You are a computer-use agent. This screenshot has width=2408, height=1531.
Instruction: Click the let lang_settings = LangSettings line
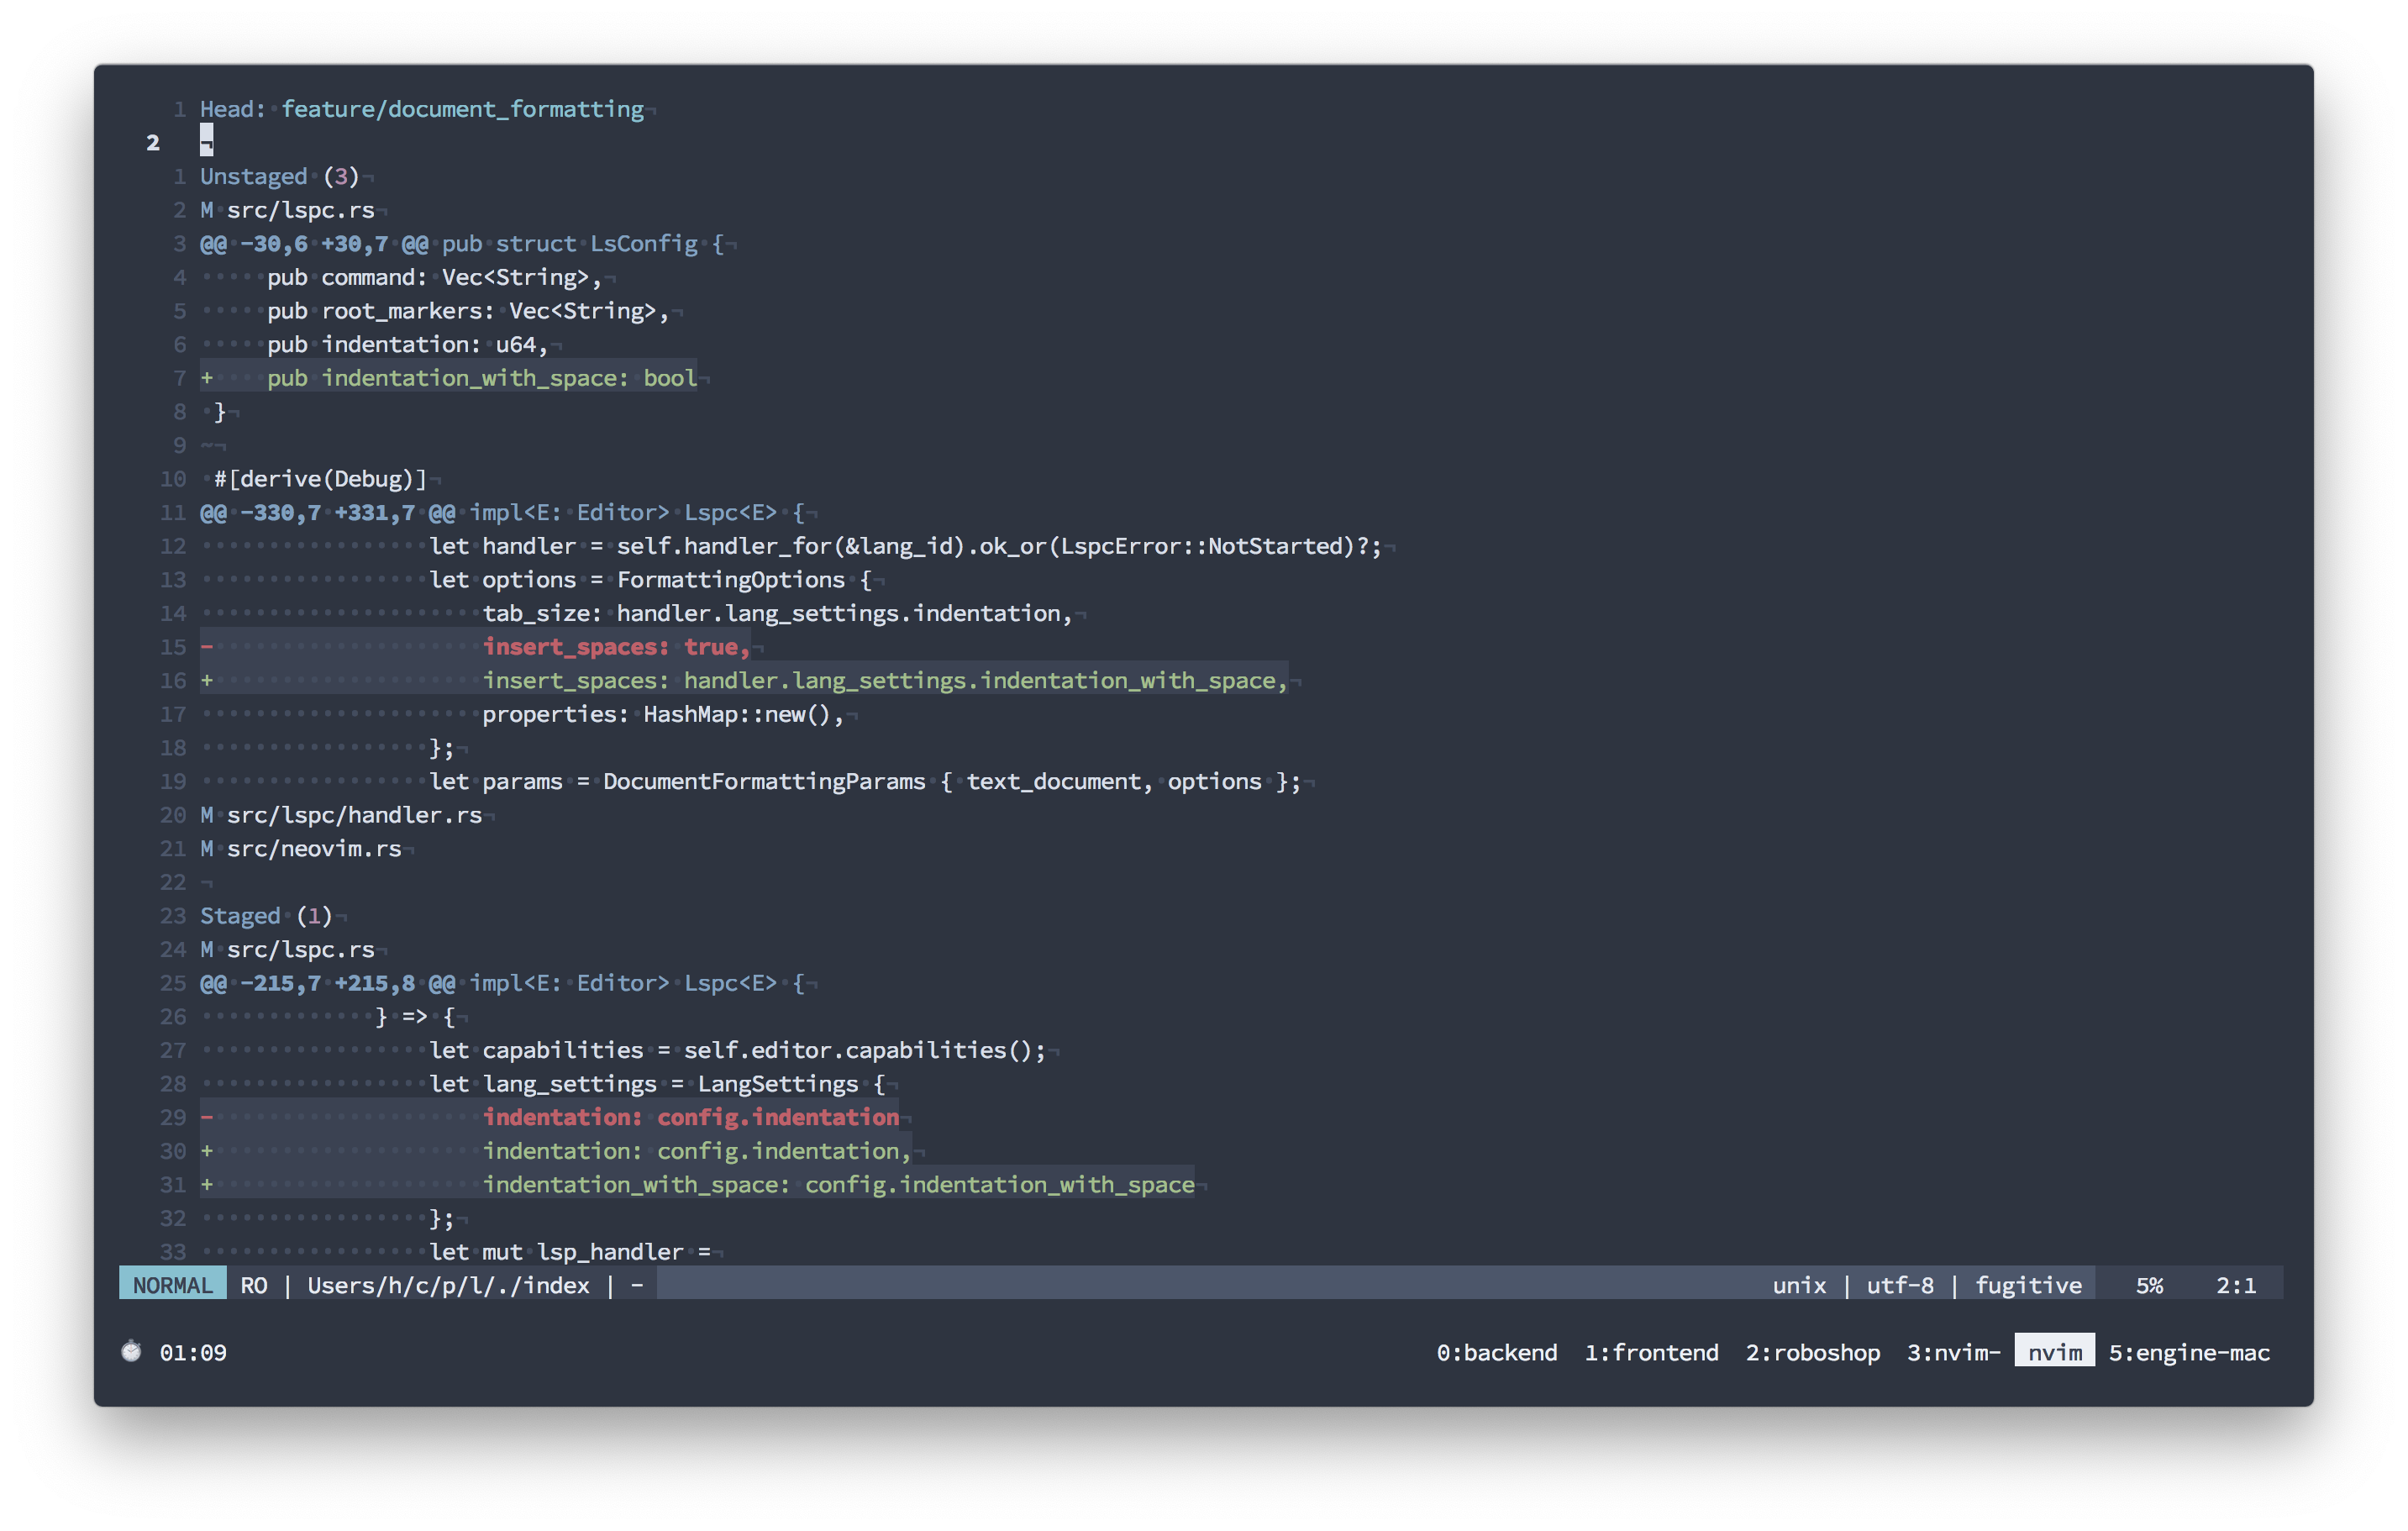point(657,1084)
